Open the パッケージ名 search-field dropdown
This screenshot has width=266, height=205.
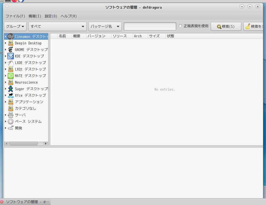click(x=105, y=26)
